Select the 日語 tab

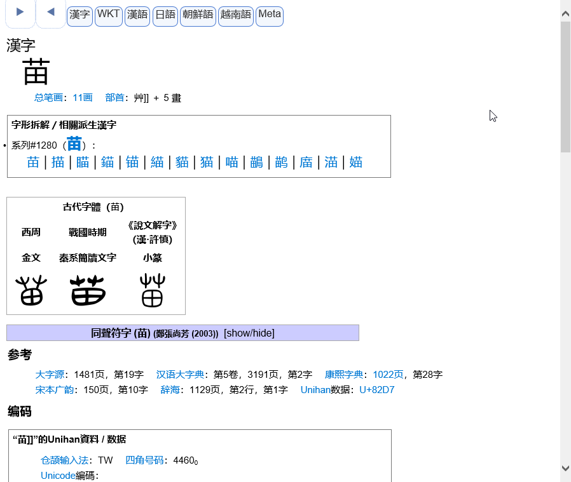165,15
